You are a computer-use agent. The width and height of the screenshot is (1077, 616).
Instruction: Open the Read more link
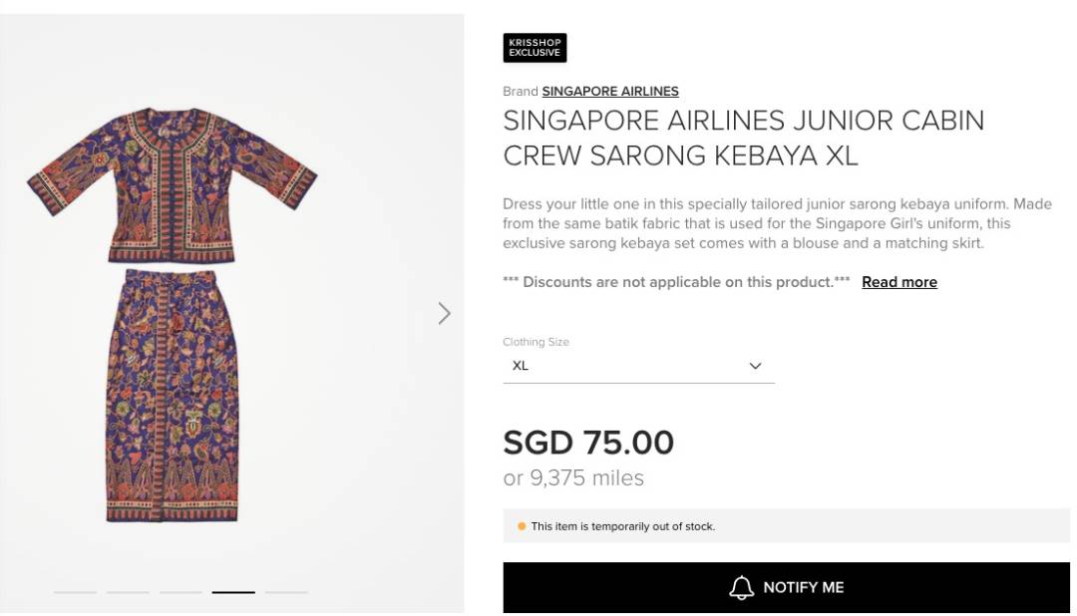pos(898,282)
